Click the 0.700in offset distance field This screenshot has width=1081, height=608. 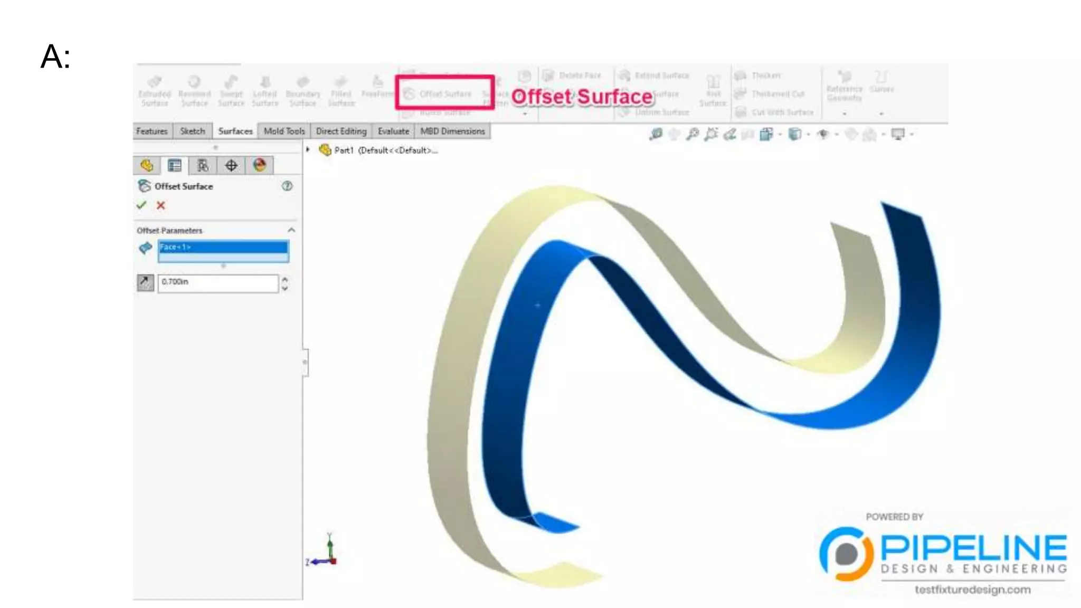217,282
